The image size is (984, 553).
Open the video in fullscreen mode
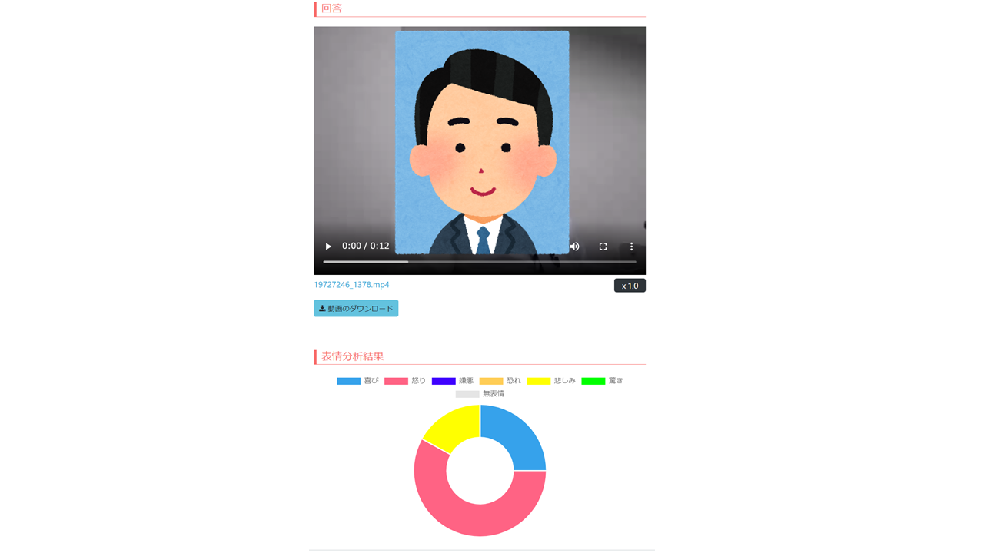point(603,247)
